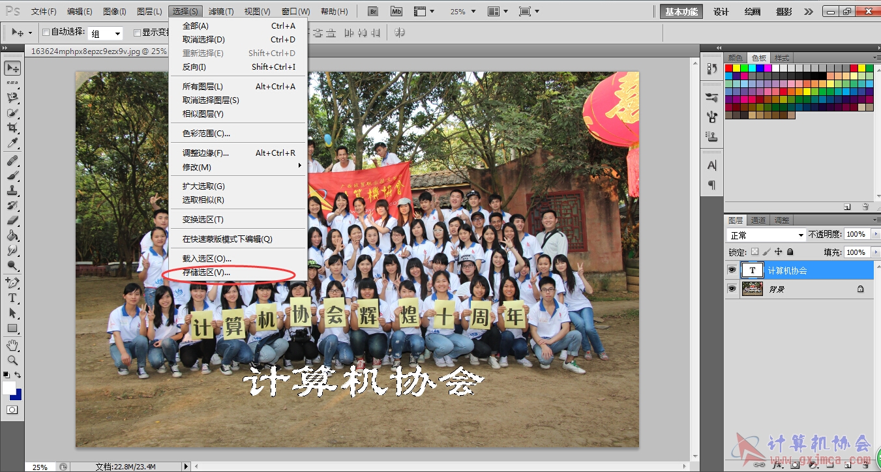The image size is (881, 472).
Task: Switch to the 通道 tab
Action: tap(758, 220)
